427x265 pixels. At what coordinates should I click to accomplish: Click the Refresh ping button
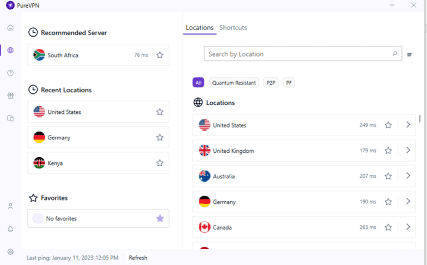pyautogui.click(x=138, y=258)
